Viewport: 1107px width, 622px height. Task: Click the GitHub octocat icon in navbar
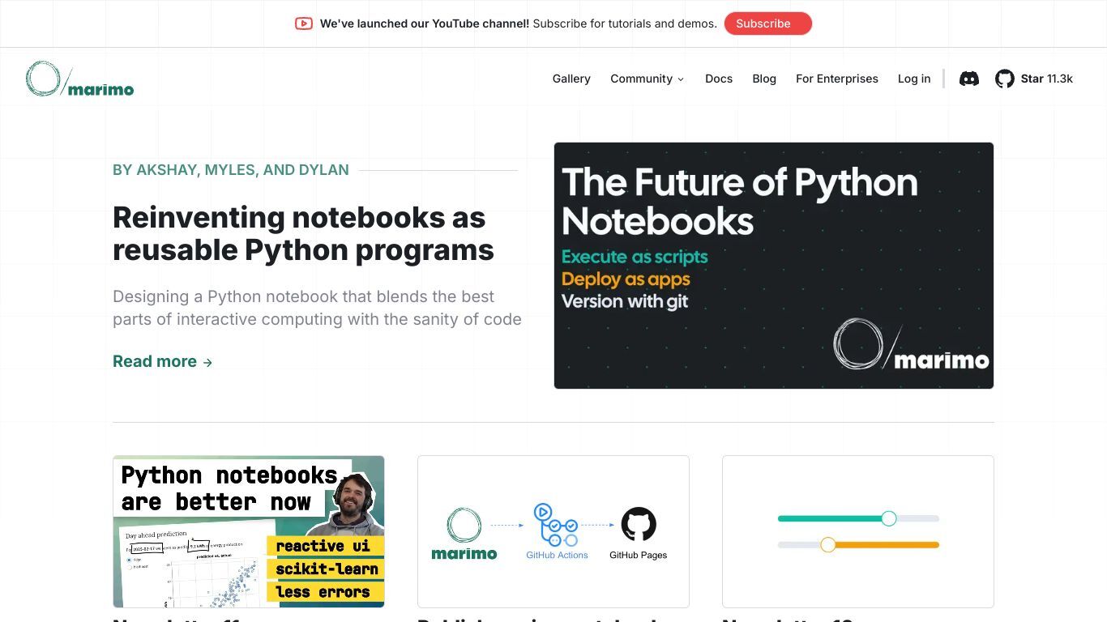point(1005,79)
